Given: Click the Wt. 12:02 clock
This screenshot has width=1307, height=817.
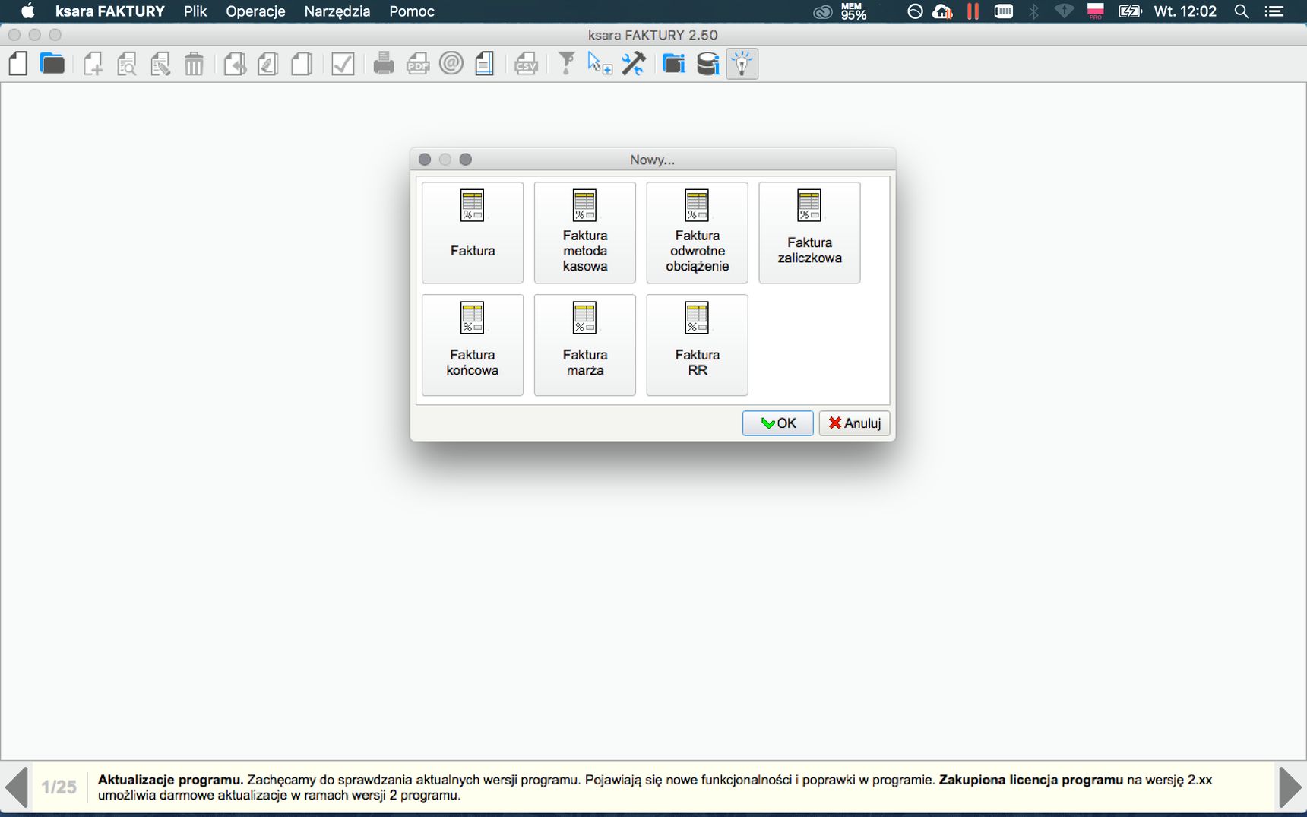Looking at the screenshot, I should (1185, 11).
